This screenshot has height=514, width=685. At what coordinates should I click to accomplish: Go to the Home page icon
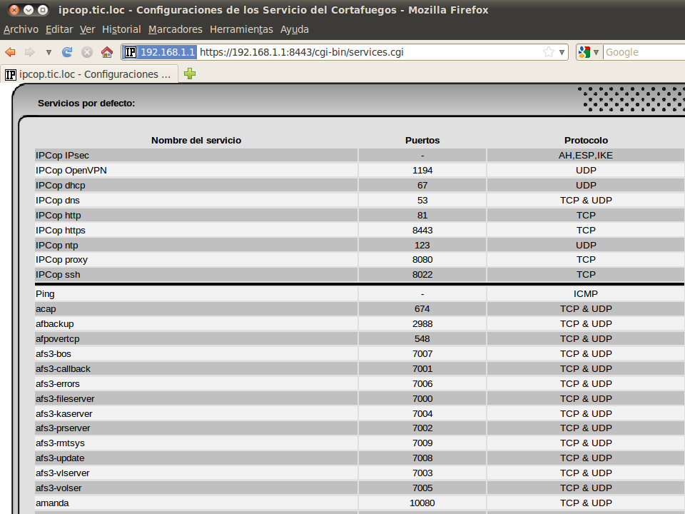click(x=107, y=52)
